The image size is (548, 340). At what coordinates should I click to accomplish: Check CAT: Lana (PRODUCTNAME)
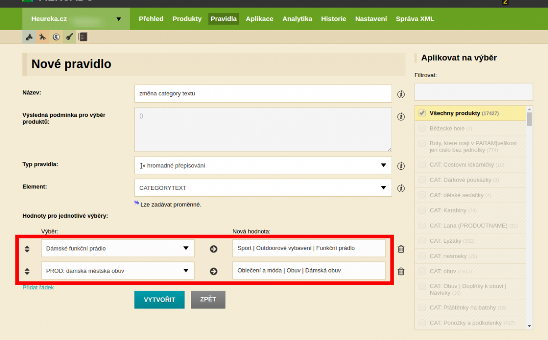pos(422,225)
